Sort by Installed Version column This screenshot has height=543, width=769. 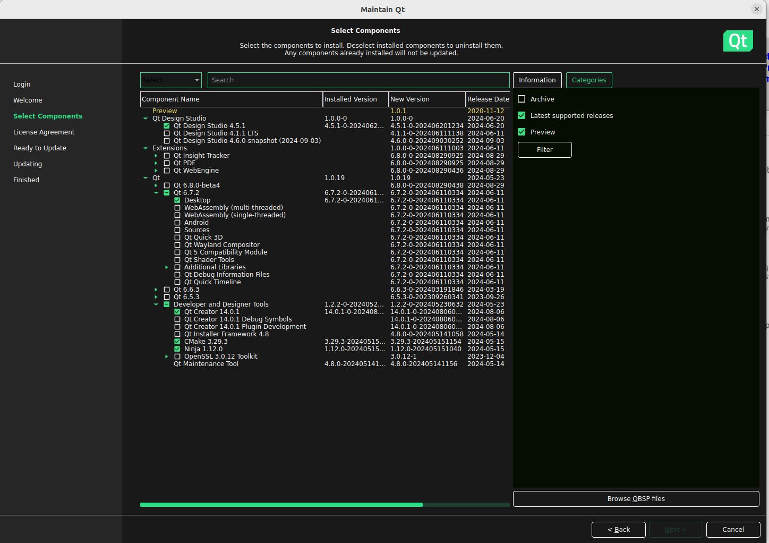point(356,99)
